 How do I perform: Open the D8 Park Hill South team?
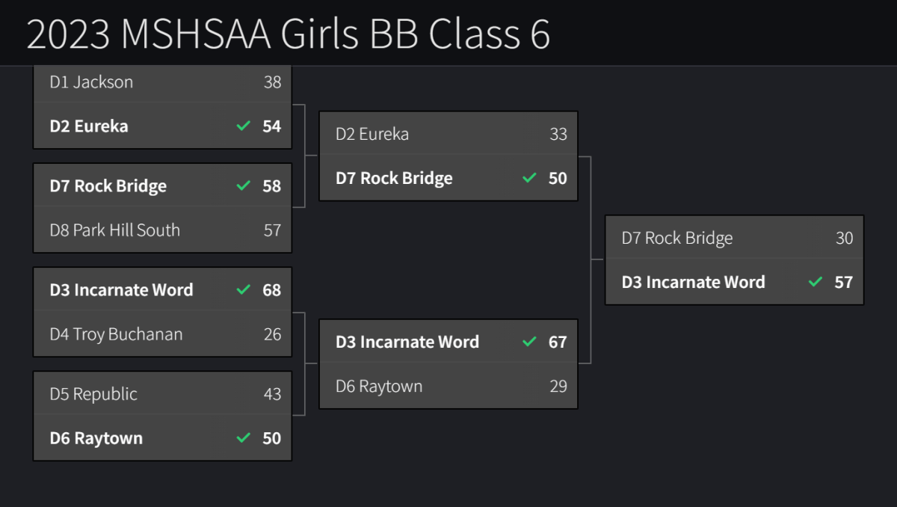coord(114,230)
